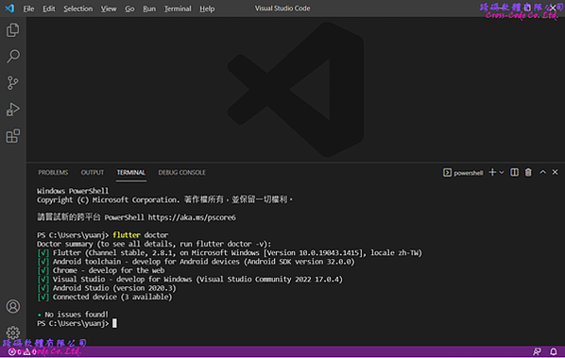The width and height of the screenshot is (565, 358).
Task: Click the 'No issues found!' text
Action: pos(77,315)
